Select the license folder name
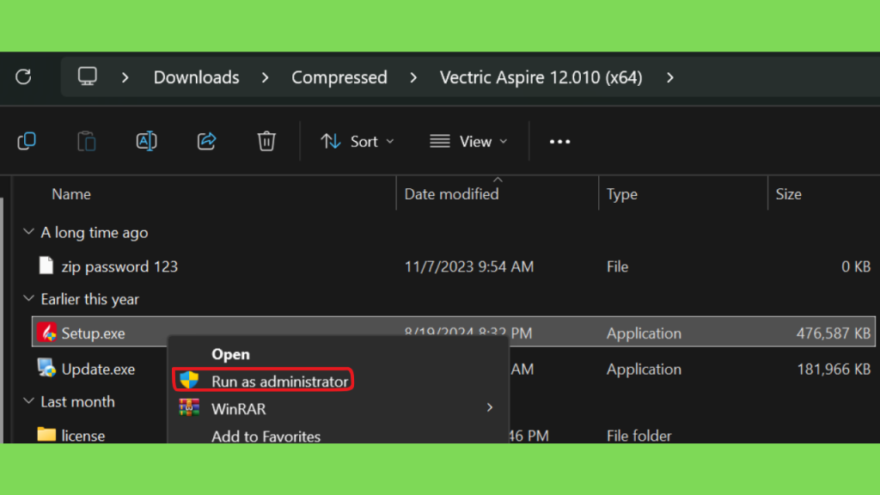Image resolution: width=880 pixels, height=495 pixels. click(83, 436)
